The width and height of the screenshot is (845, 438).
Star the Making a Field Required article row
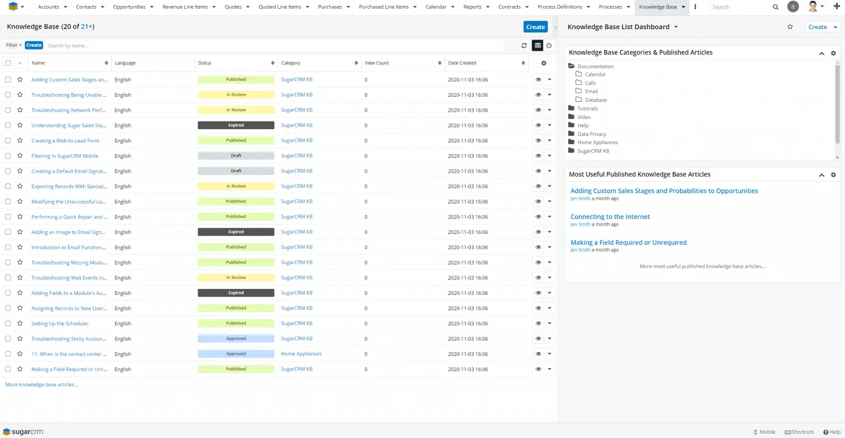click(x=20, y=369)
